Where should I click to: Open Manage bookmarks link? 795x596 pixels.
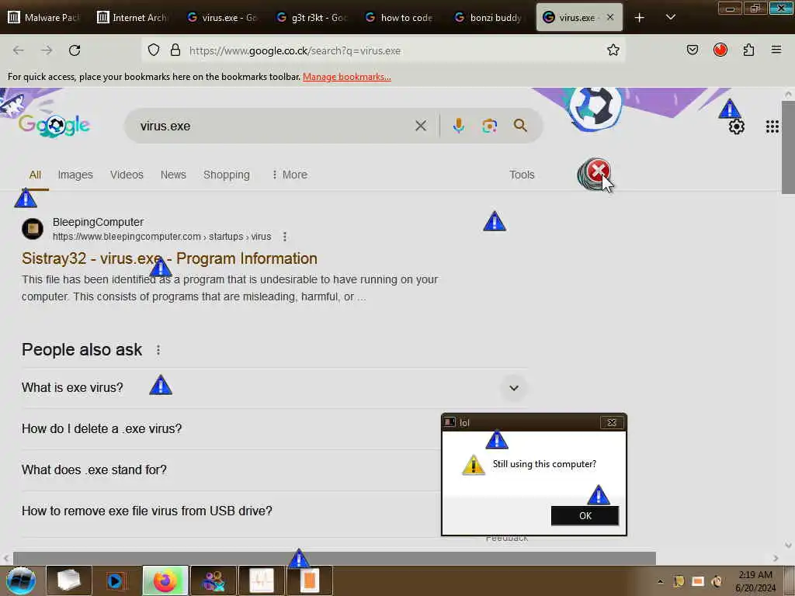[347, 77]
